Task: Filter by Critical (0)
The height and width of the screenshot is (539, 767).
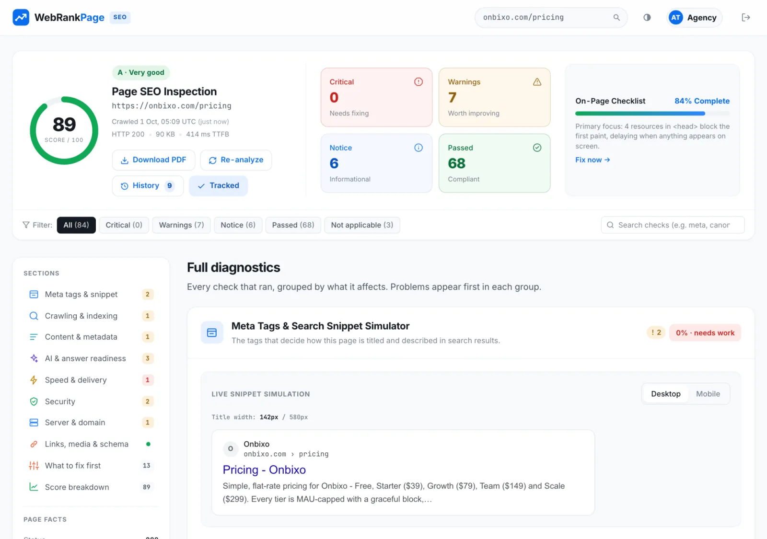Action: [124, 225]
